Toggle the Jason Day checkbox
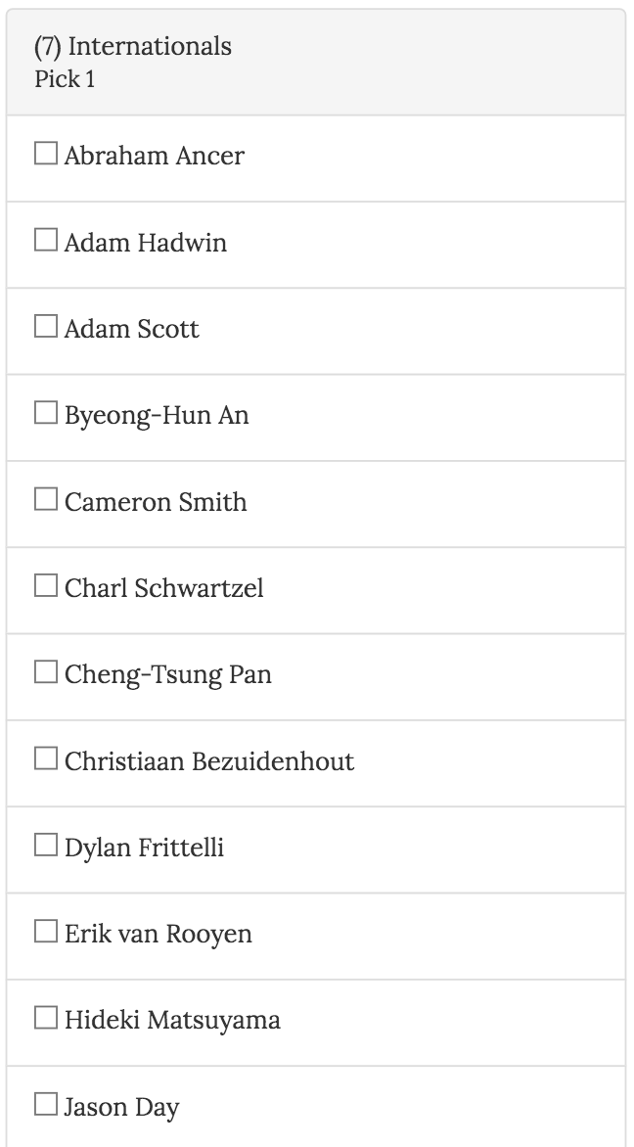This screenshot has height=1147, width=634. (46, 1106)
